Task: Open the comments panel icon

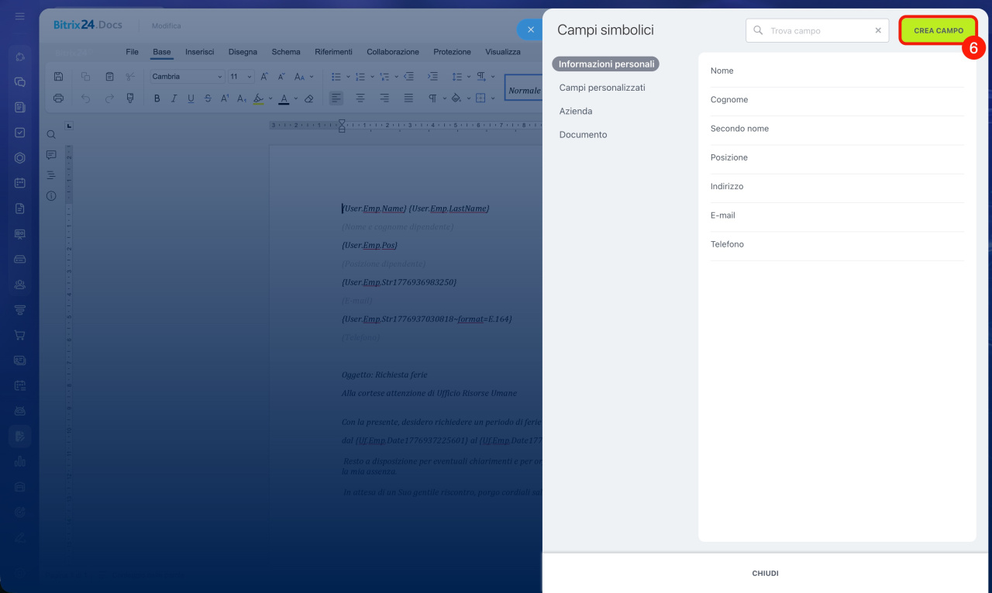Action: tap(51, 155)
